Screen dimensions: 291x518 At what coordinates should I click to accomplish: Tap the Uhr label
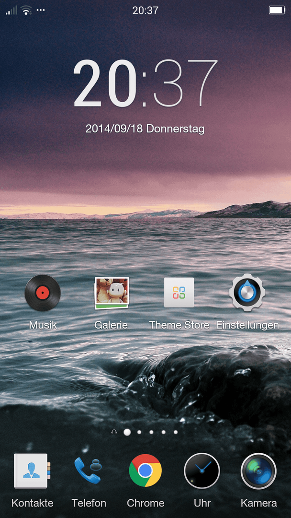click(202, 503)
